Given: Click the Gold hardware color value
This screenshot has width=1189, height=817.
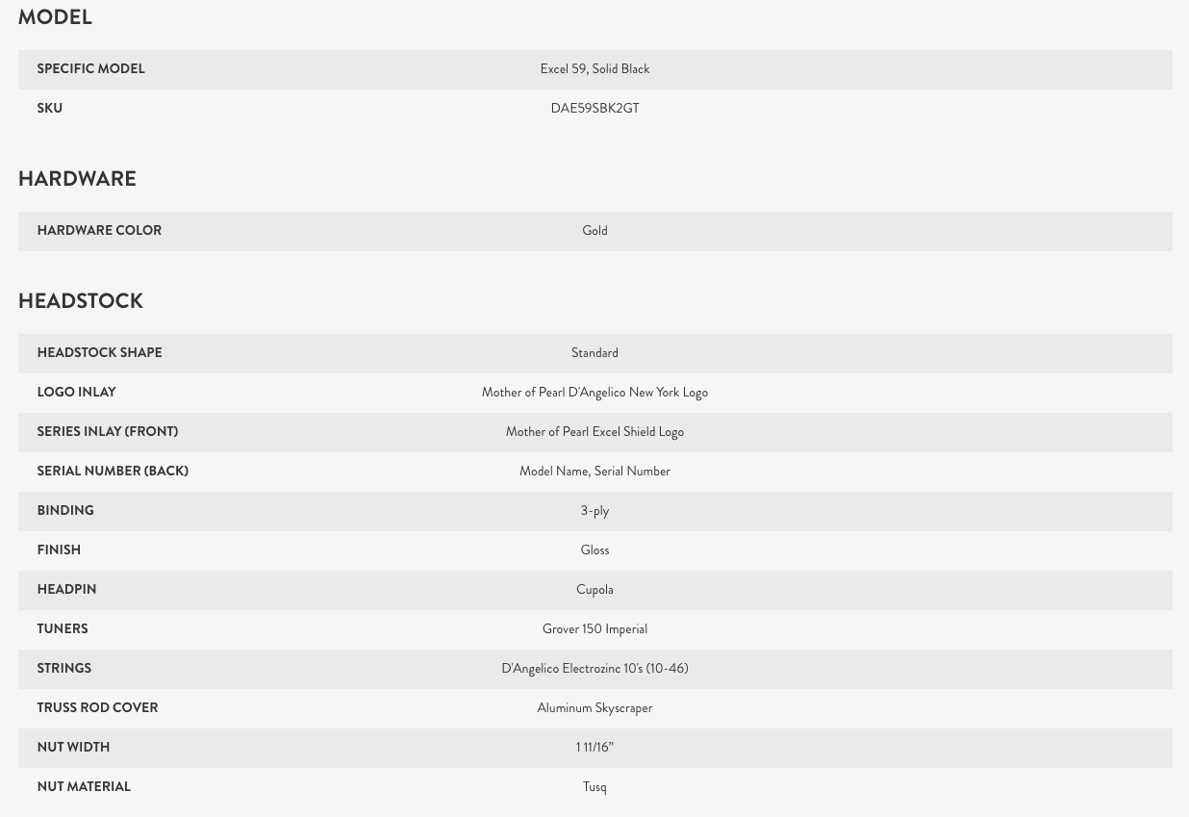Looking at the screenshot, I should click(x=594, y=231).
